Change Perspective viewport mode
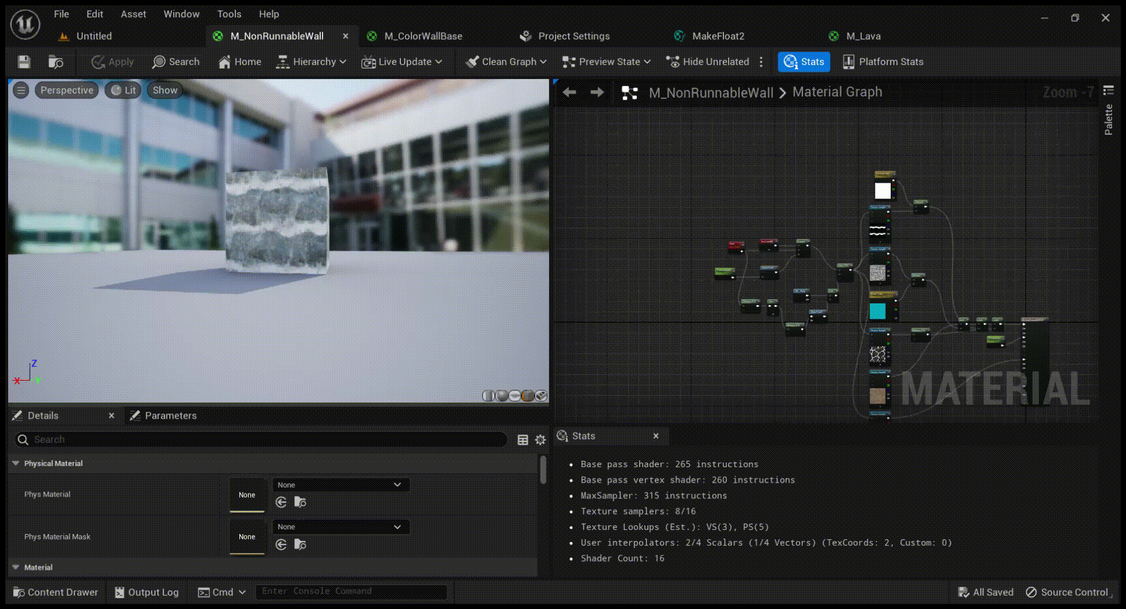1126x609 pixels. [67, 90]
